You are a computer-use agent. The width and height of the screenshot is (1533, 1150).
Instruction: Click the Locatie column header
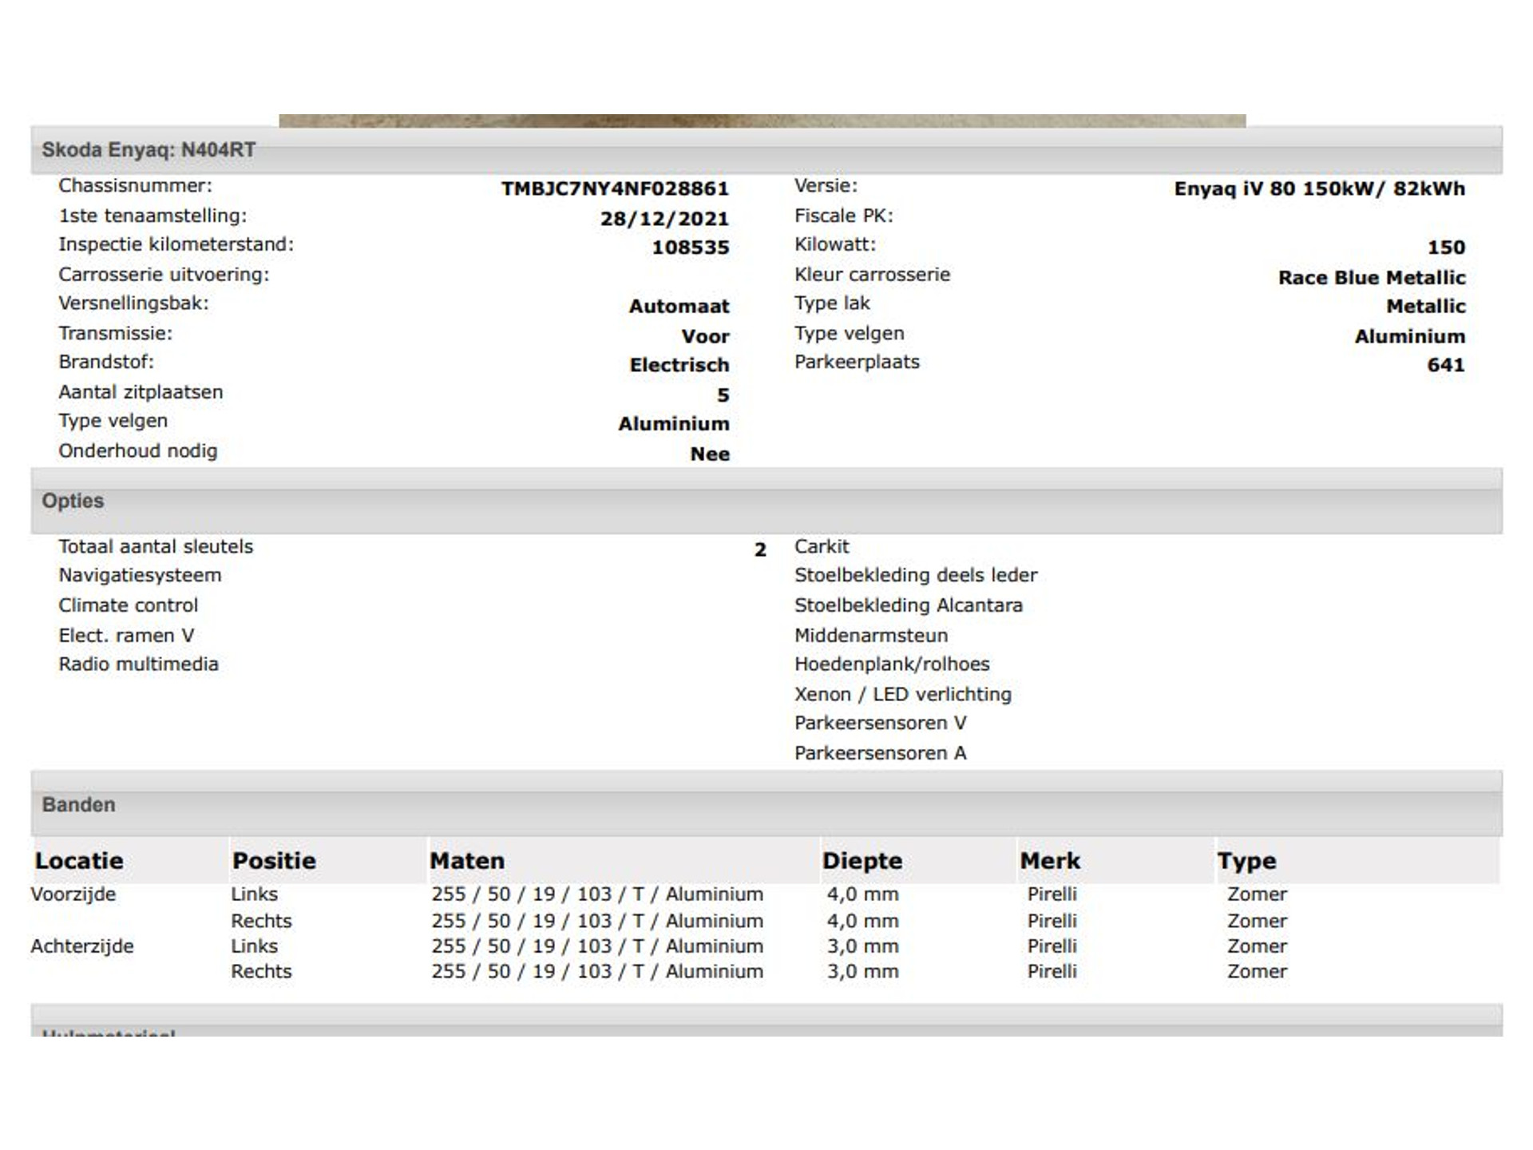tap(79, 861)
